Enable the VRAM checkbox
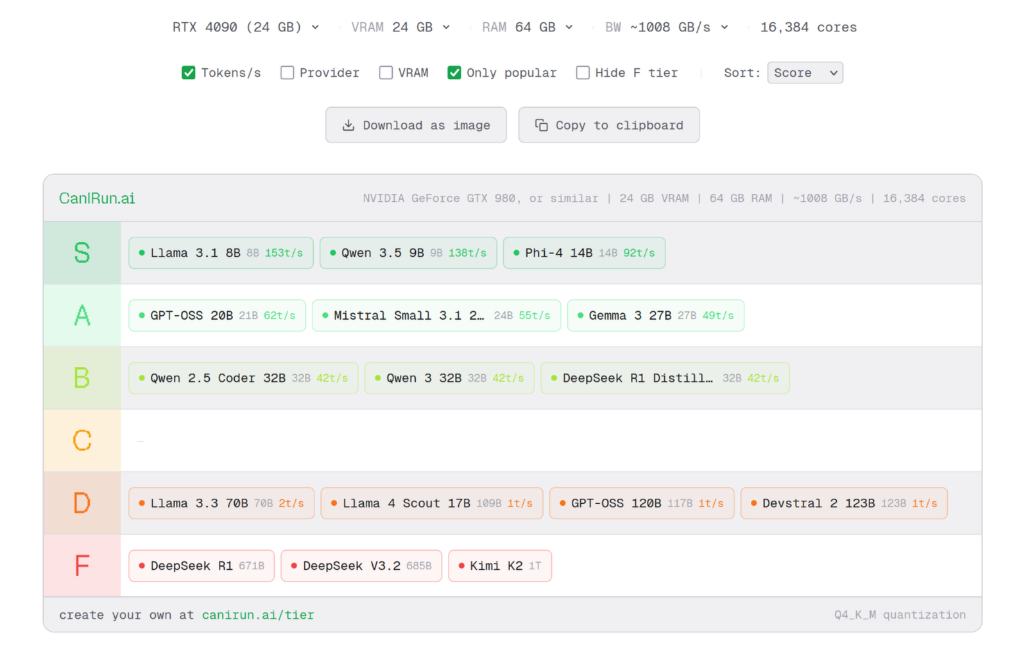This screenshot has width=1021, height=656. [386, 73]
